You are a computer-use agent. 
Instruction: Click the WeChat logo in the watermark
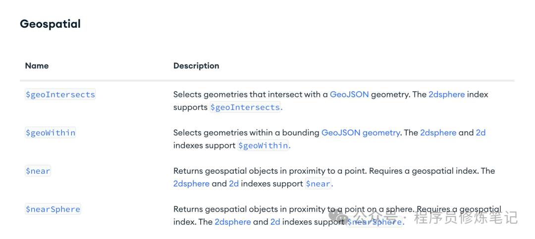pyautogui.click(x=340, y=216)
